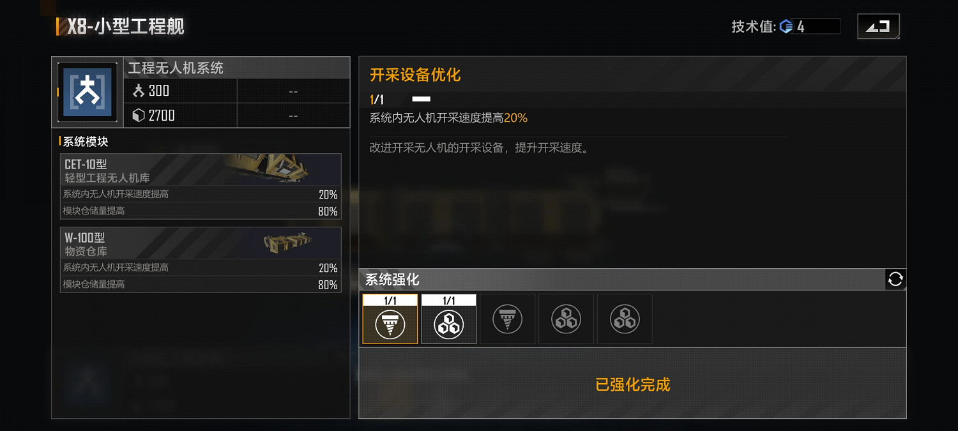
Task: Click the drone count 300 stat
Action: pos(151,91)
